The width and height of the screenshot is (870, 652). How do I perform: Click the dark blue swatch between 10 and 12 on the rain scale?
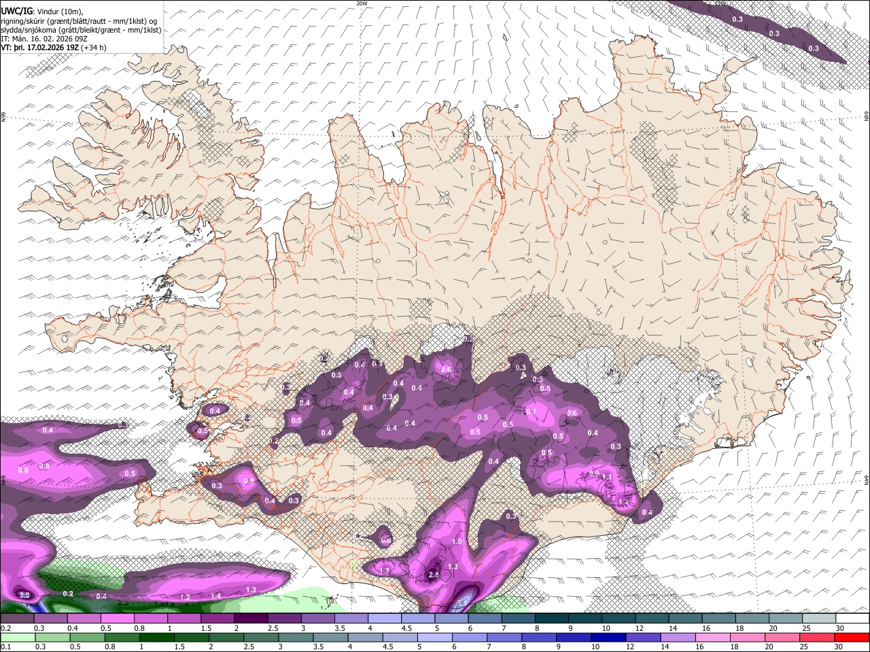point(607,637)
